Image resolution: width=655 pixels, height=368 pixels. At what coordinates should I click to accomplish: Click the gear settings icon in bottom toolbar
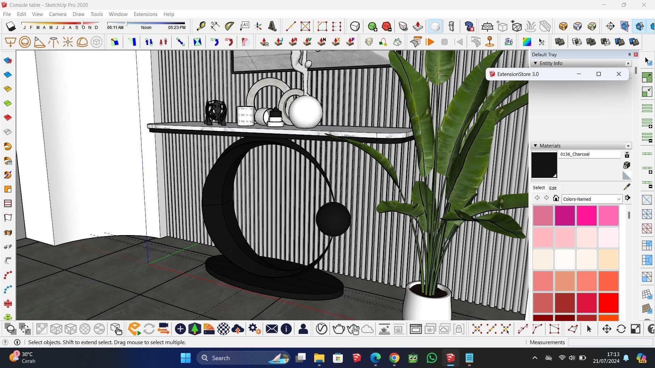(x=254, y=329)
